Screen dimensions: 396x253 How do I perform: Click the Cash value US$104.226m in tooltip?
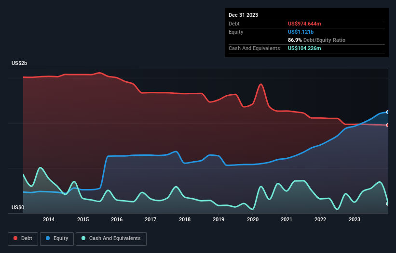point(304,48)
